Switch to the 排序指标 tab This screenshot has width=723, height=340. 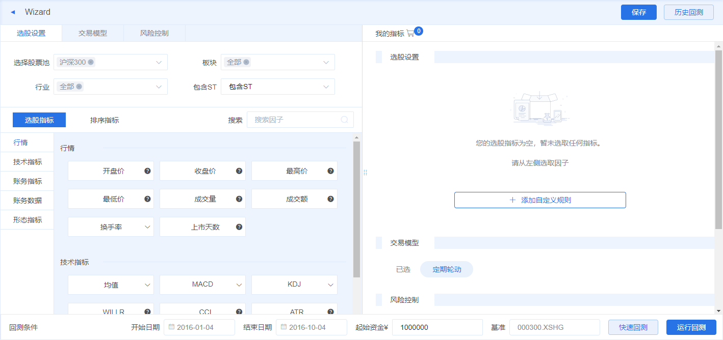pos(104,120)
